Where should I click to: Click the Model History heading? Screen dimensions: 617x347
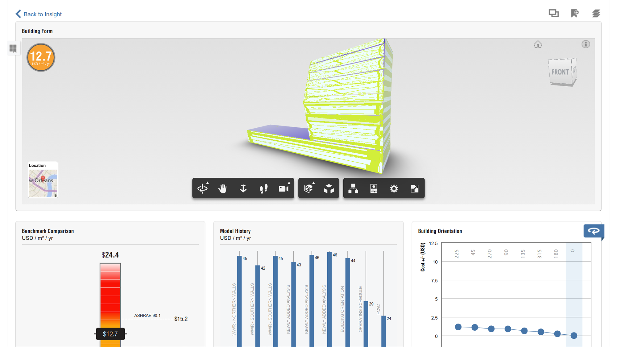coord(235,231)
